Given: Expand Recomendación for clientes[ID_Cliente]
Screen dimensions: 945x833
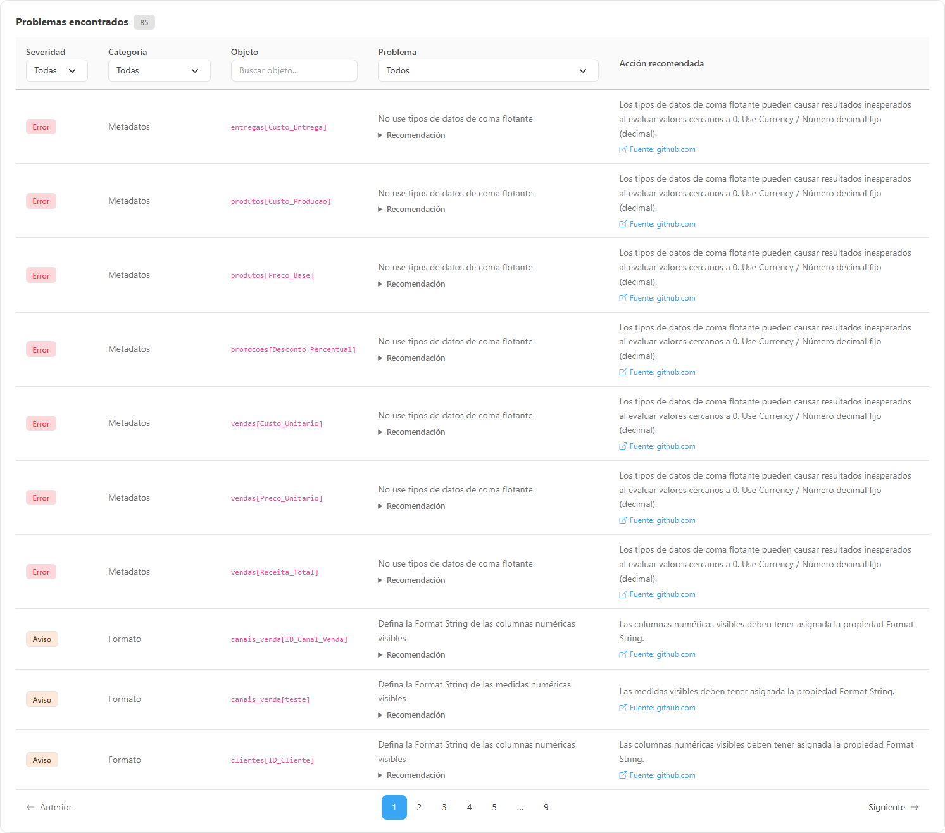Looking at the screenshot, I should click(x=412, y=775).
